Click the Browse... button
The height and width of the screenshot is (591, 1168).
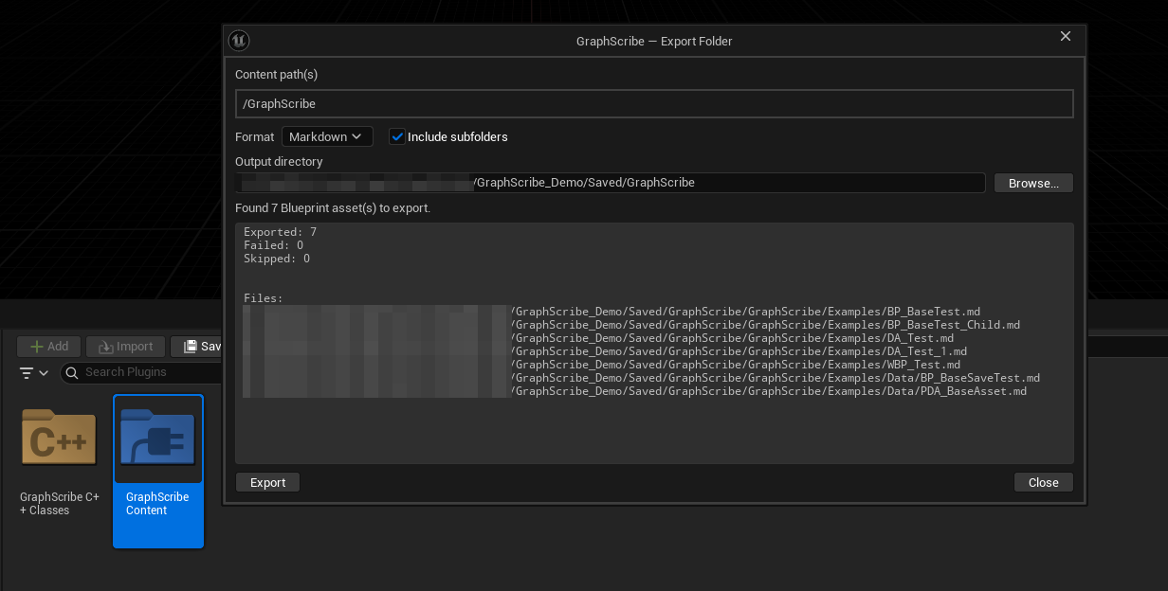pyautogui.click(x=1033, y=183)
